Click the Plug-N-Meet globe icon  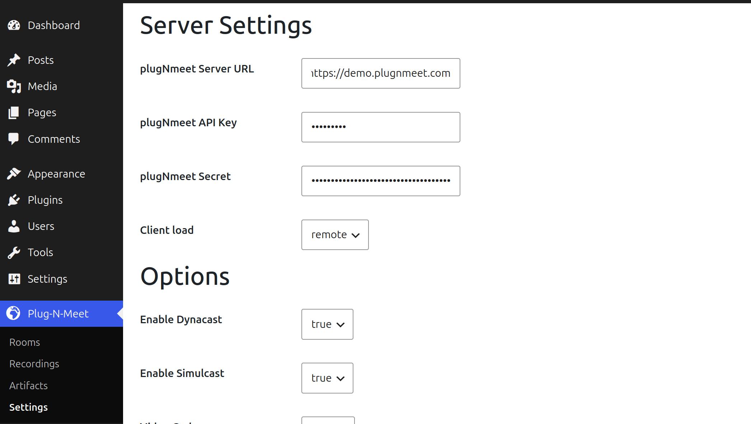[x=14, y=314]
